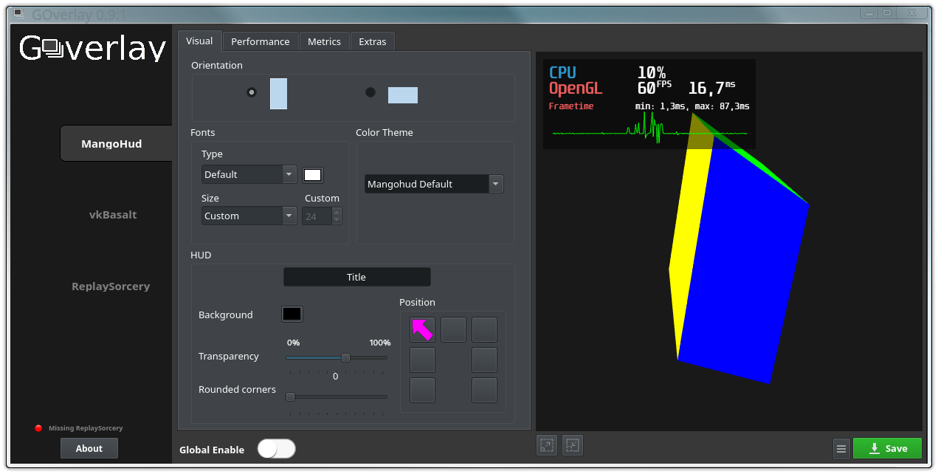Set HUD position to bottom-right

[x=484, y=391]
